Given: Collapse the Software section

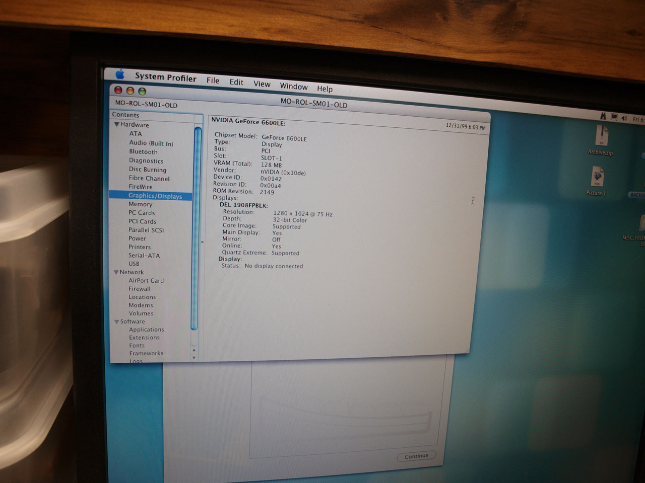Looking at the screenshot, I should tap(117, 321).
